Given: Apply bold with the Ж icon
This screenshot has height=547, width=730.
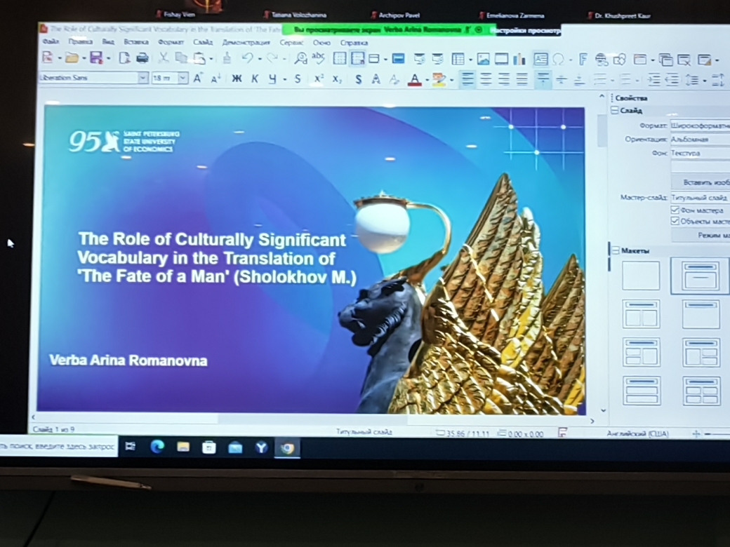Looking at the screenshot, I should (237, 79).
